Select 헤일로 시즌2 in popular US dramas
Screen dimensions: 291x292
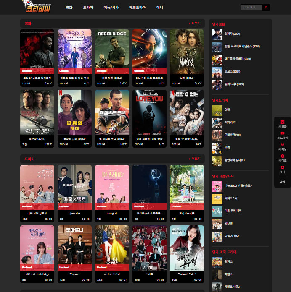click(x=232, y=287)
